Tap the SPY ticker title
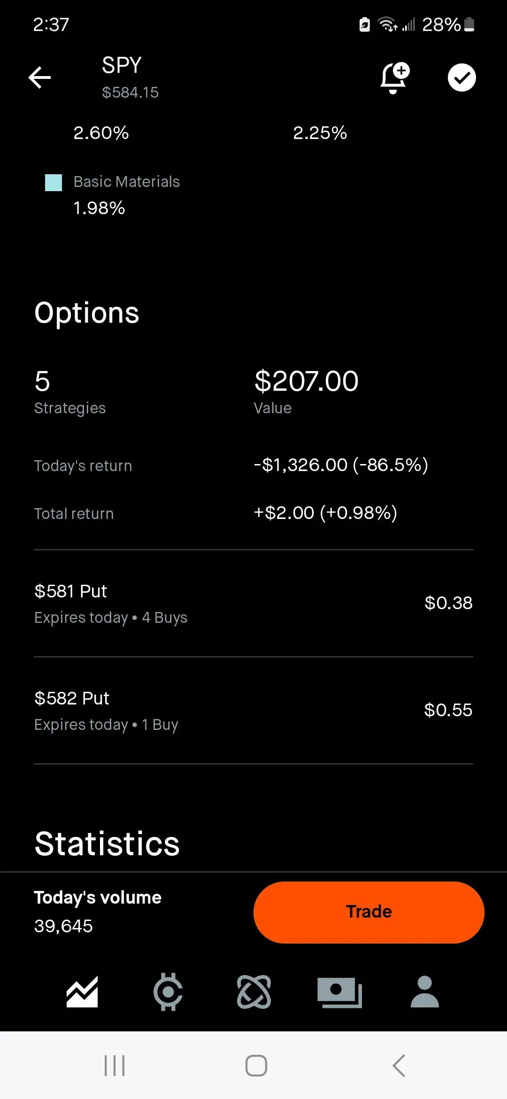This screenshot has height=1099, width=507. [122, 65]
